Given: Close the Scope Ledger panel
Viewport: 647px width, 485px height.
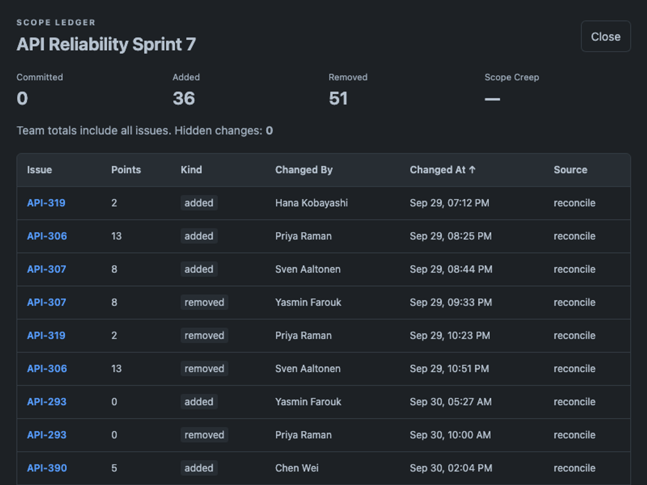Looking at the screenshot, I should click(x=605, y=37).
